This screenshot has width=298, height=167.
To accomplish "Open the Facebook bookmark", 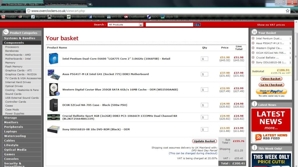I will coord(97,17).
